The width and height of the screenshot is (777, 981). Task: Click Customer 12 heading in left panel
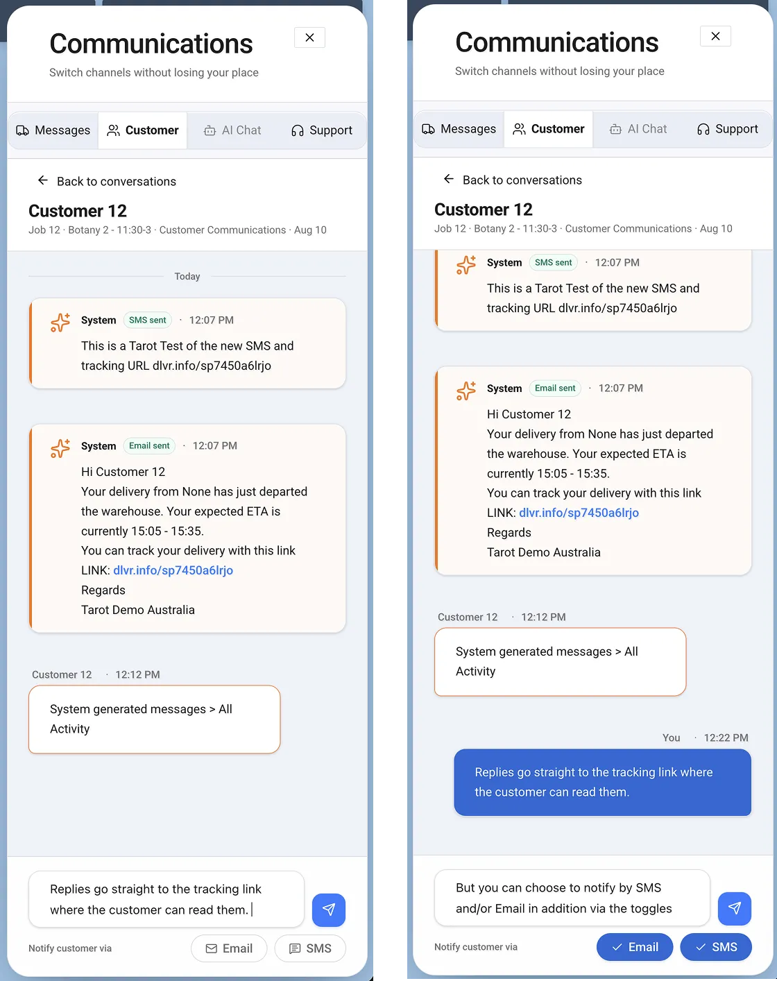click(78, 211)
